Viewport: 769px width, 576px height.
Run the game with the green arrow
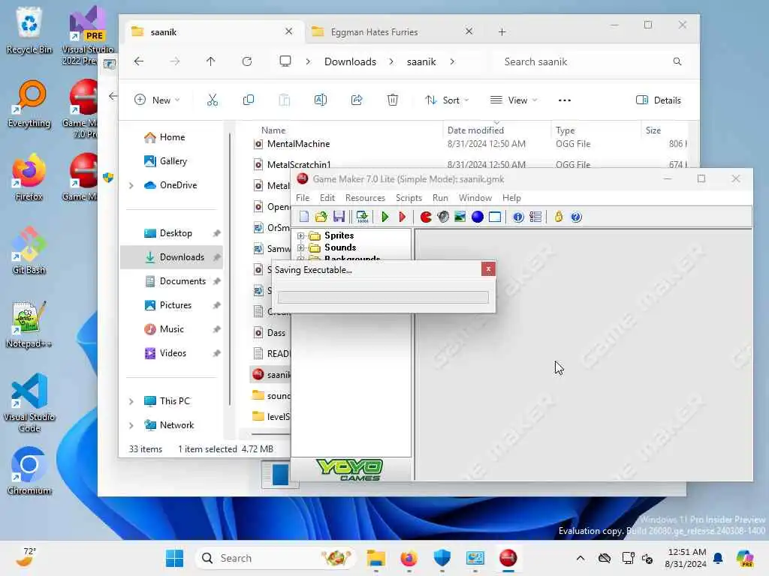(385, 217)
